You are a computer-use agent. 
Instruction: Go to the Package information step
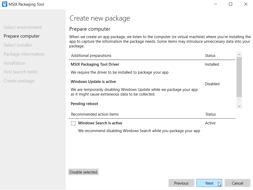coord(24,54)
